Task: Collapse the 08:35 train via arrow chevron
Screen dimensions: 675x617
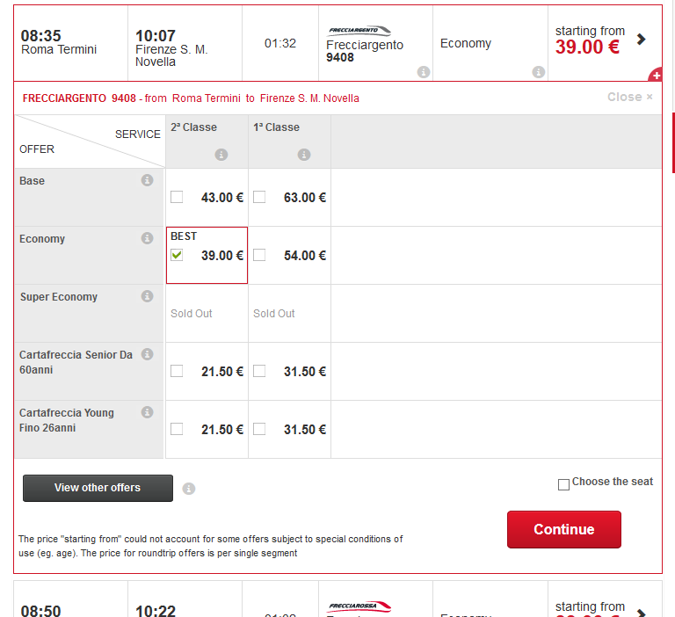Action: pyautogui.click(x=641, y=40)
